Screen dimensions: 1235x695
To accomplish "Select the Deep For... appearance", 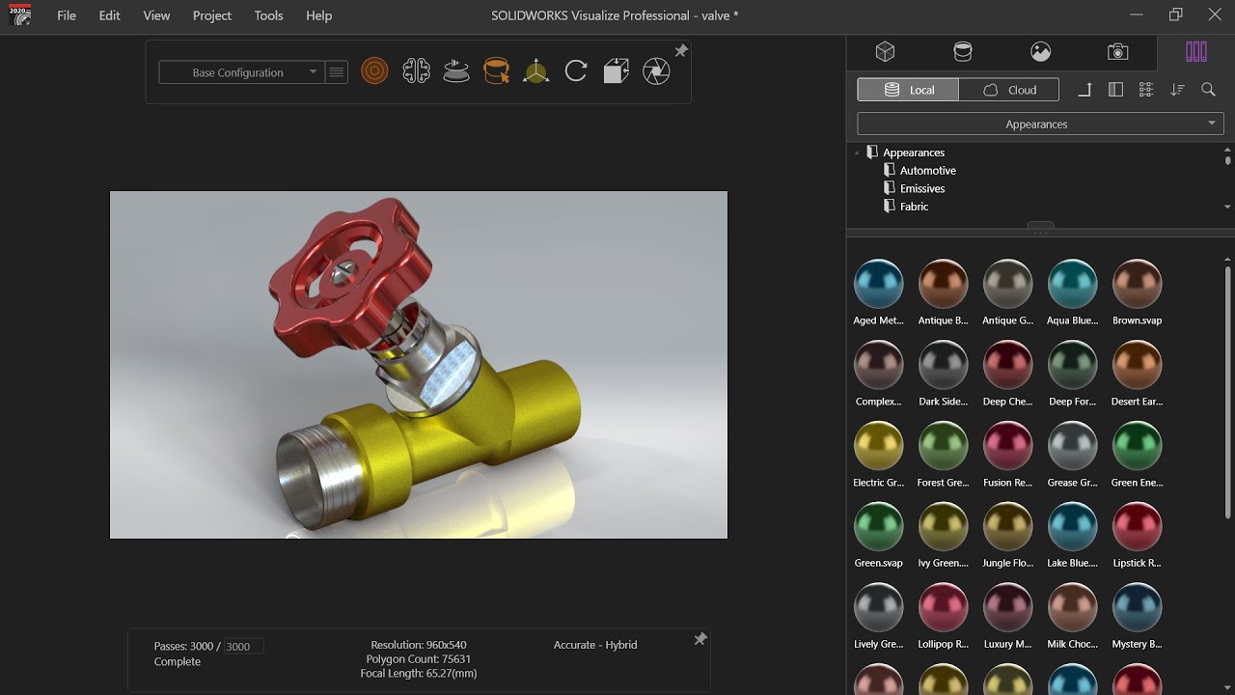I will [1072, 374].
